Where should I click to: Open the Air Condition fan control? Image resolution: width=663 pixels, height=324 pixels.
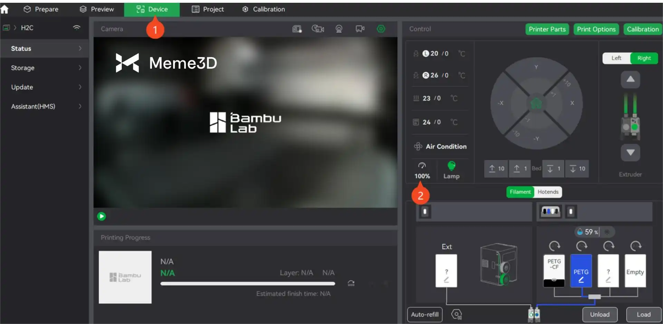click(x=440, y=146)
